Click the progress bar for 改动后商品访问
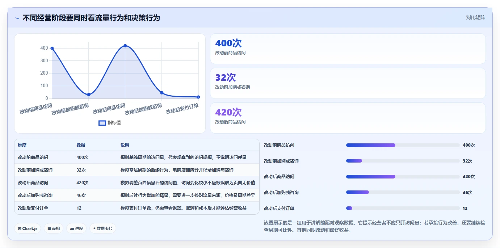Viewport: 500px width, 248px height. click(x=403, y=177)
